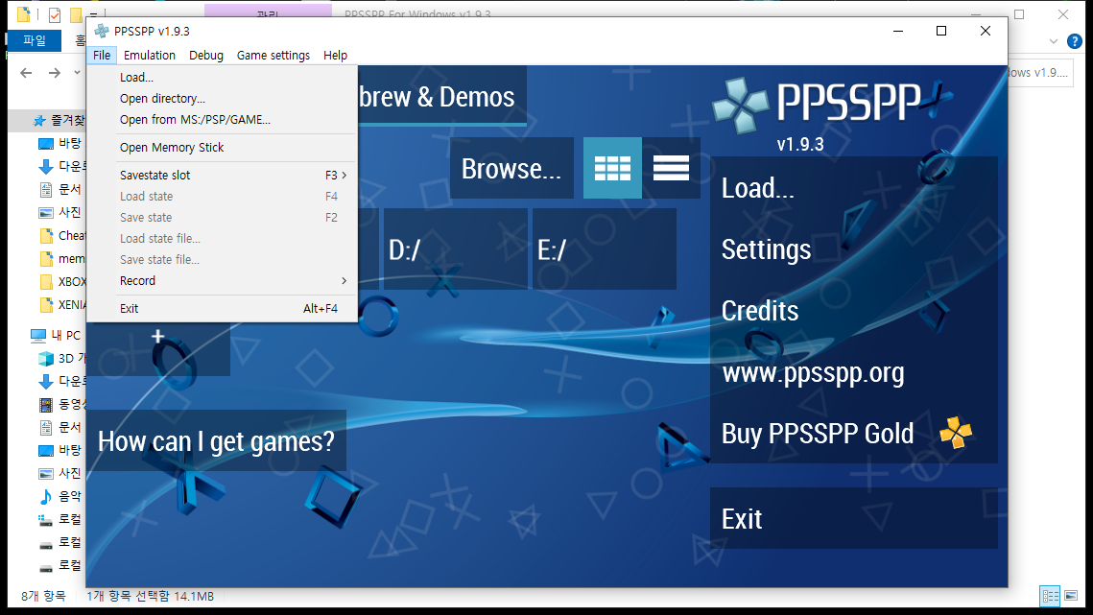Open the XENIA folder in sidebar

pos(64,305)
